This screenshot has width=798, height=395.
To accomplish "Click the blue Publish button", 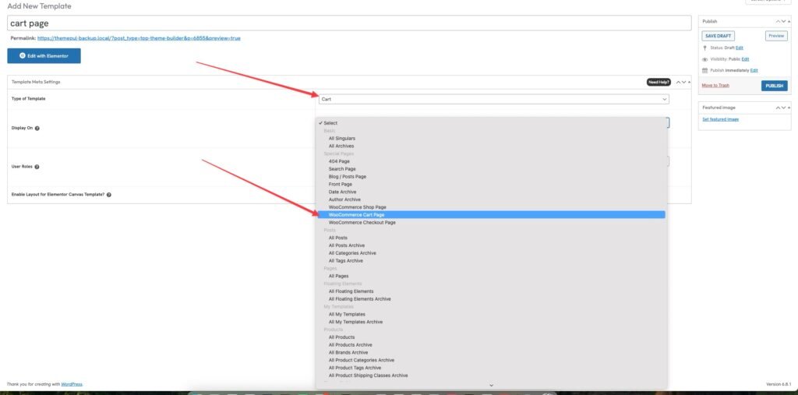I will coord(774,86).
